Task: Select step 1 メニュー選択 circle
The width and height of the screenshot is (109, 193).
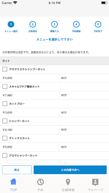Action: click(11, 24)
